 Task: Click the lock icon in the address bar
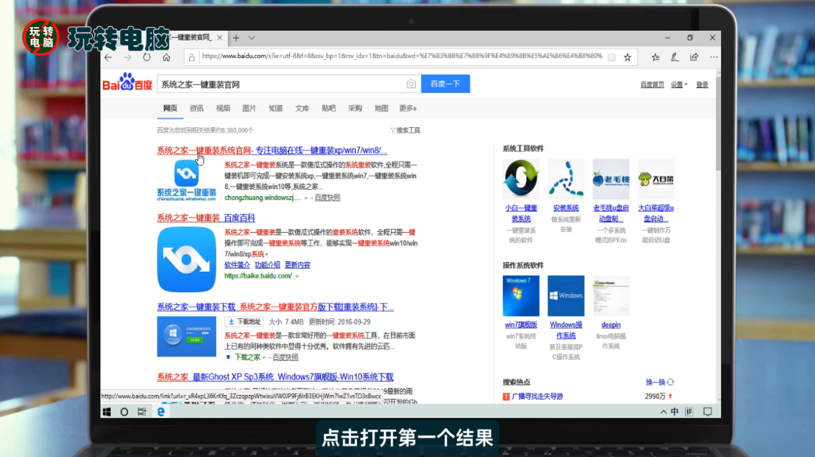(192, 57)
